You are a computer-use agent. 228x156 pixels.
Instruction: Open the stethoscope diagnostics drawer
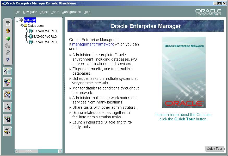8,107
